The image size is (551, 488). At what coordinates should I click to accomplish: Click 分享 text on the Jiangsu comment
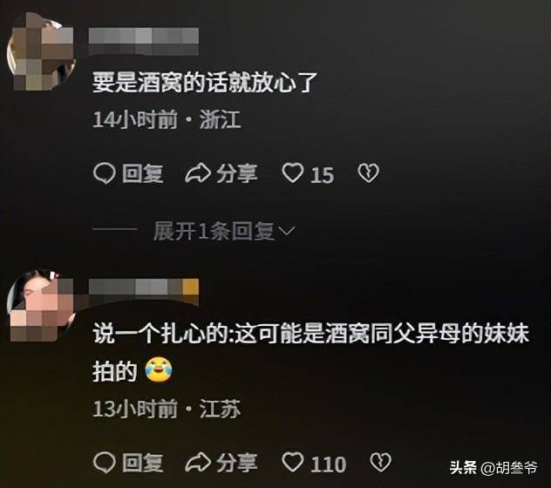pos(237,463)
